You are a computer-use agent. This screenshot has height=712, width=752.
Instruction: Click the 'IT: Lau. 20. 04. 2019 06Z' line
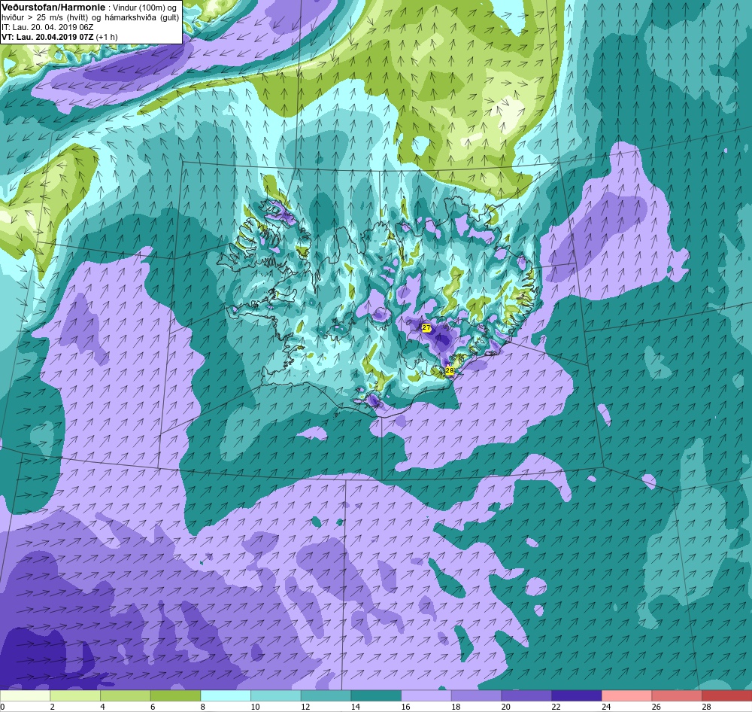click(47, 27)
